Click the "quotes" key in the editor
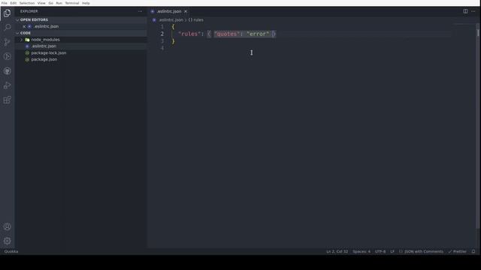481x270 pixels. (x=227, y=34)
